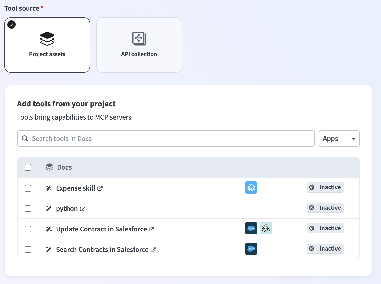
Task: Select the Project assets tool source card
Action: tap(47, 45)
